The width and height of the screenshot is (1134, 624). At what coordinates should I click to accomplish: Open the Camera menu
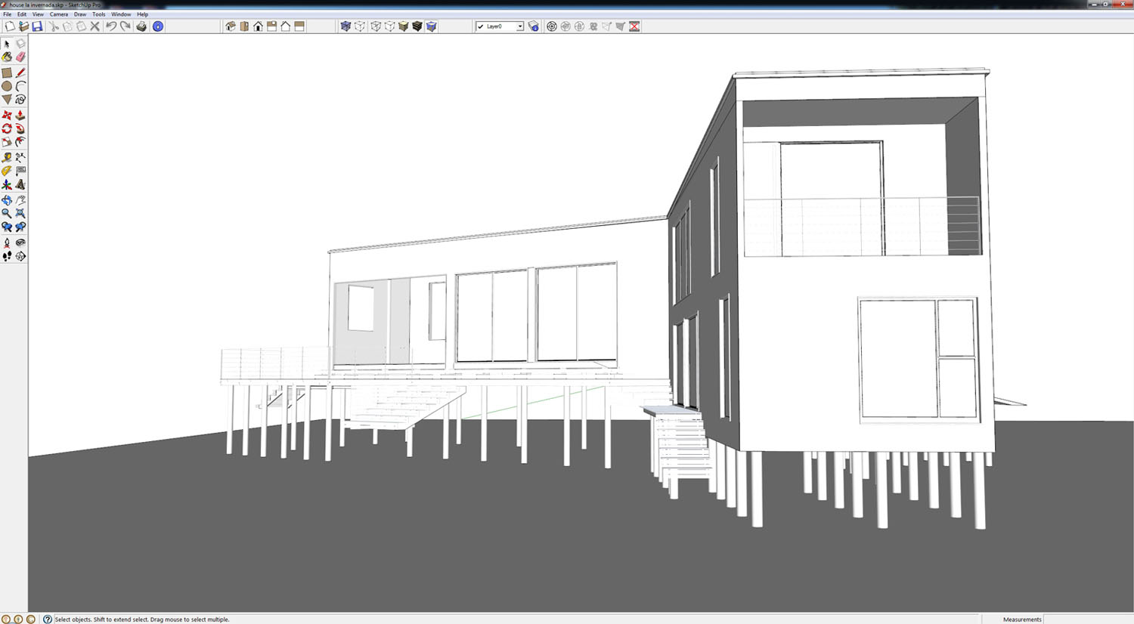pos(59,14)
